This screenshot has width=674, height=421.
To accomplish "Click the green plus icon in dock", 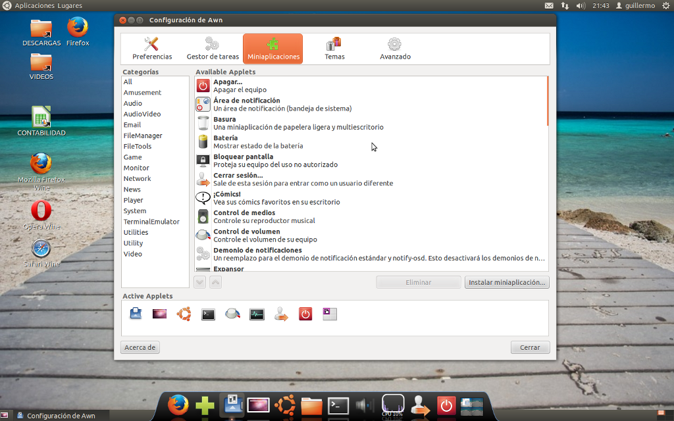I will (x=205, y=405).
